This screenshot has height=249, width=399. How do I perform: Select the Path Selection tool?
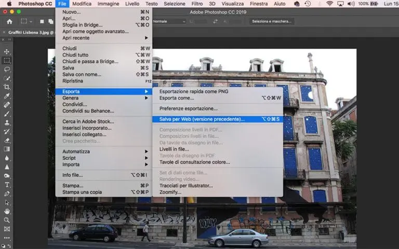coord(7,202)
